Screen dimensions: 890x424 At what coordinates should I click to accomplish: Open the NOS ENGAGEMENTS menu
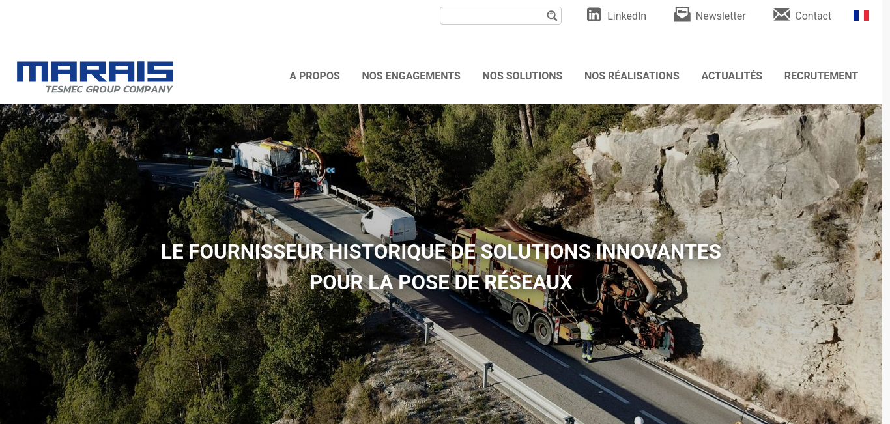click(411, 76)
